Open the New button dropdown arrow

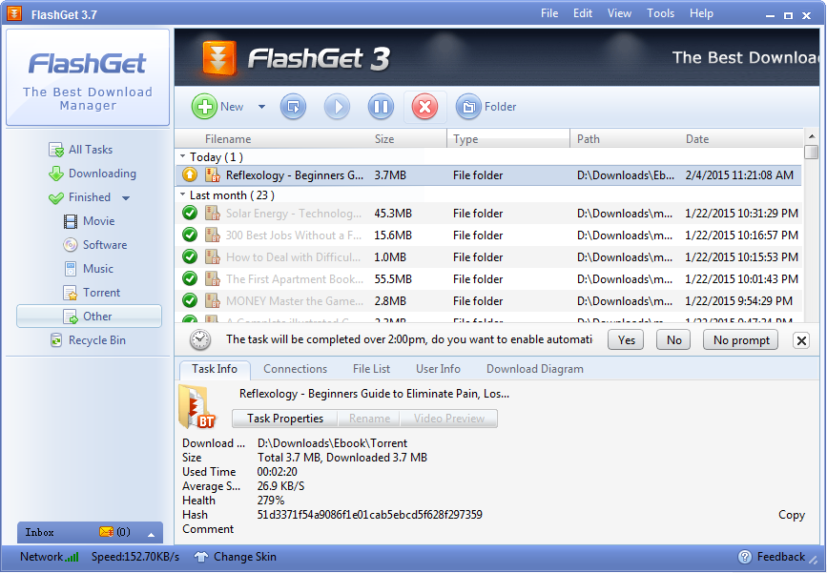tap(261, 107)
